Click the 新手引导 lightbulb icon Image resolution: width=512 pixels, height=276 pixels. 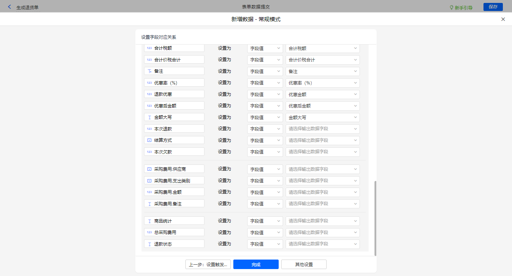pyautogui.click(x=451, y=7)
